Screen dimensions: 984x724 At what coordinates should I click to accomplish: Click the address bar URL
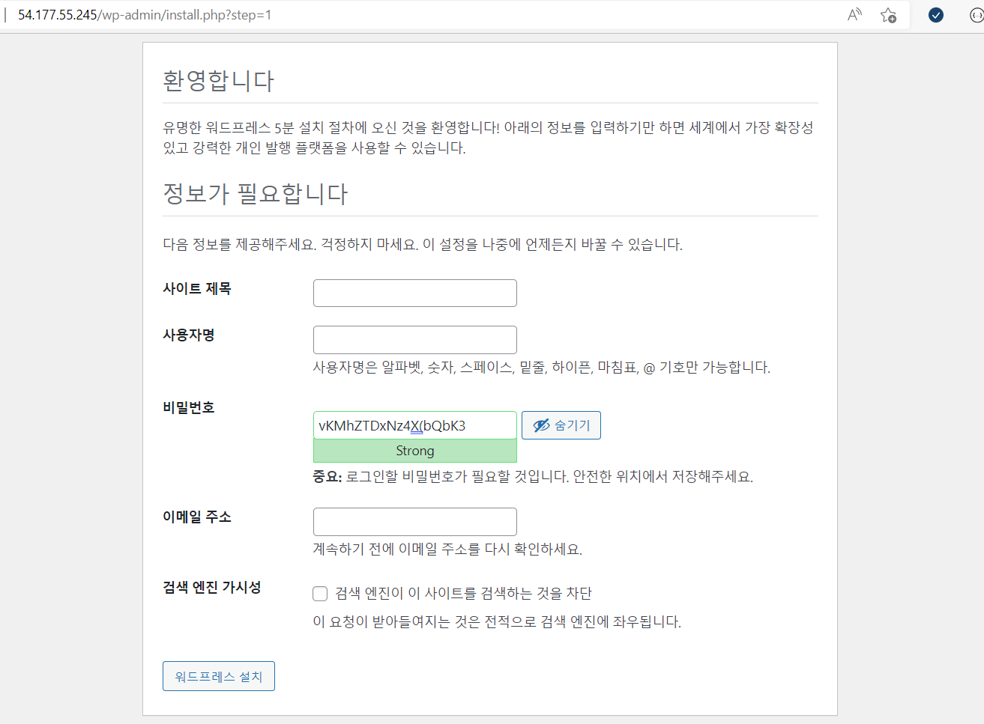(145, 15)
